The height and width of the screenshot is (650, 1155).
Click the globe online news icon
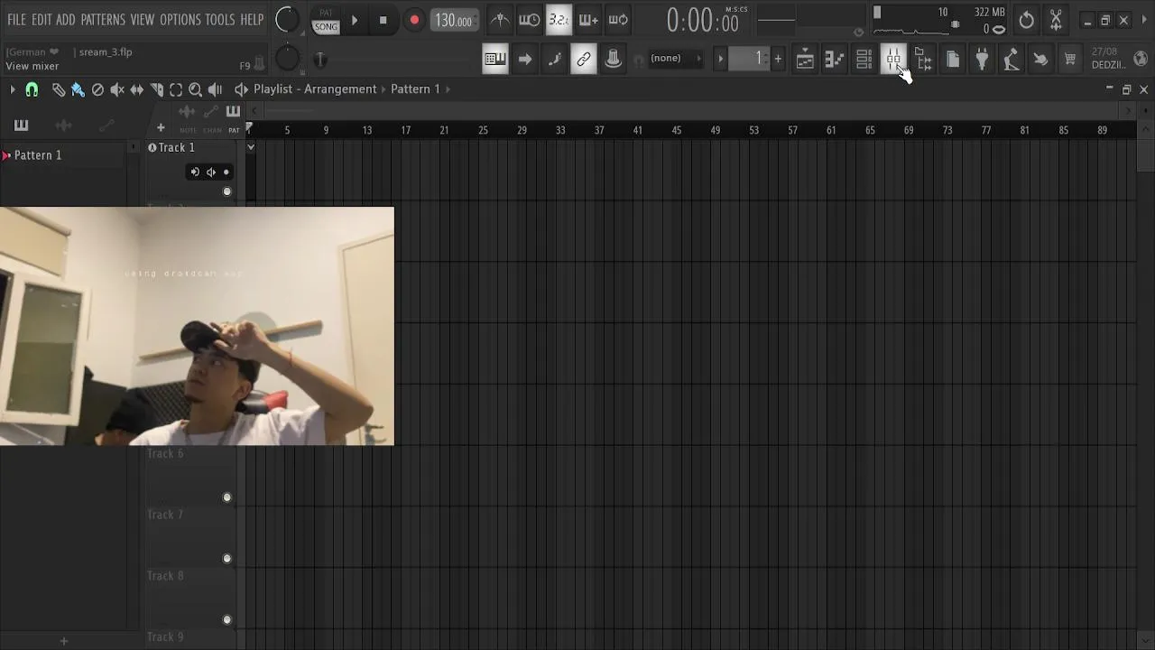(x=1141, y=60)
